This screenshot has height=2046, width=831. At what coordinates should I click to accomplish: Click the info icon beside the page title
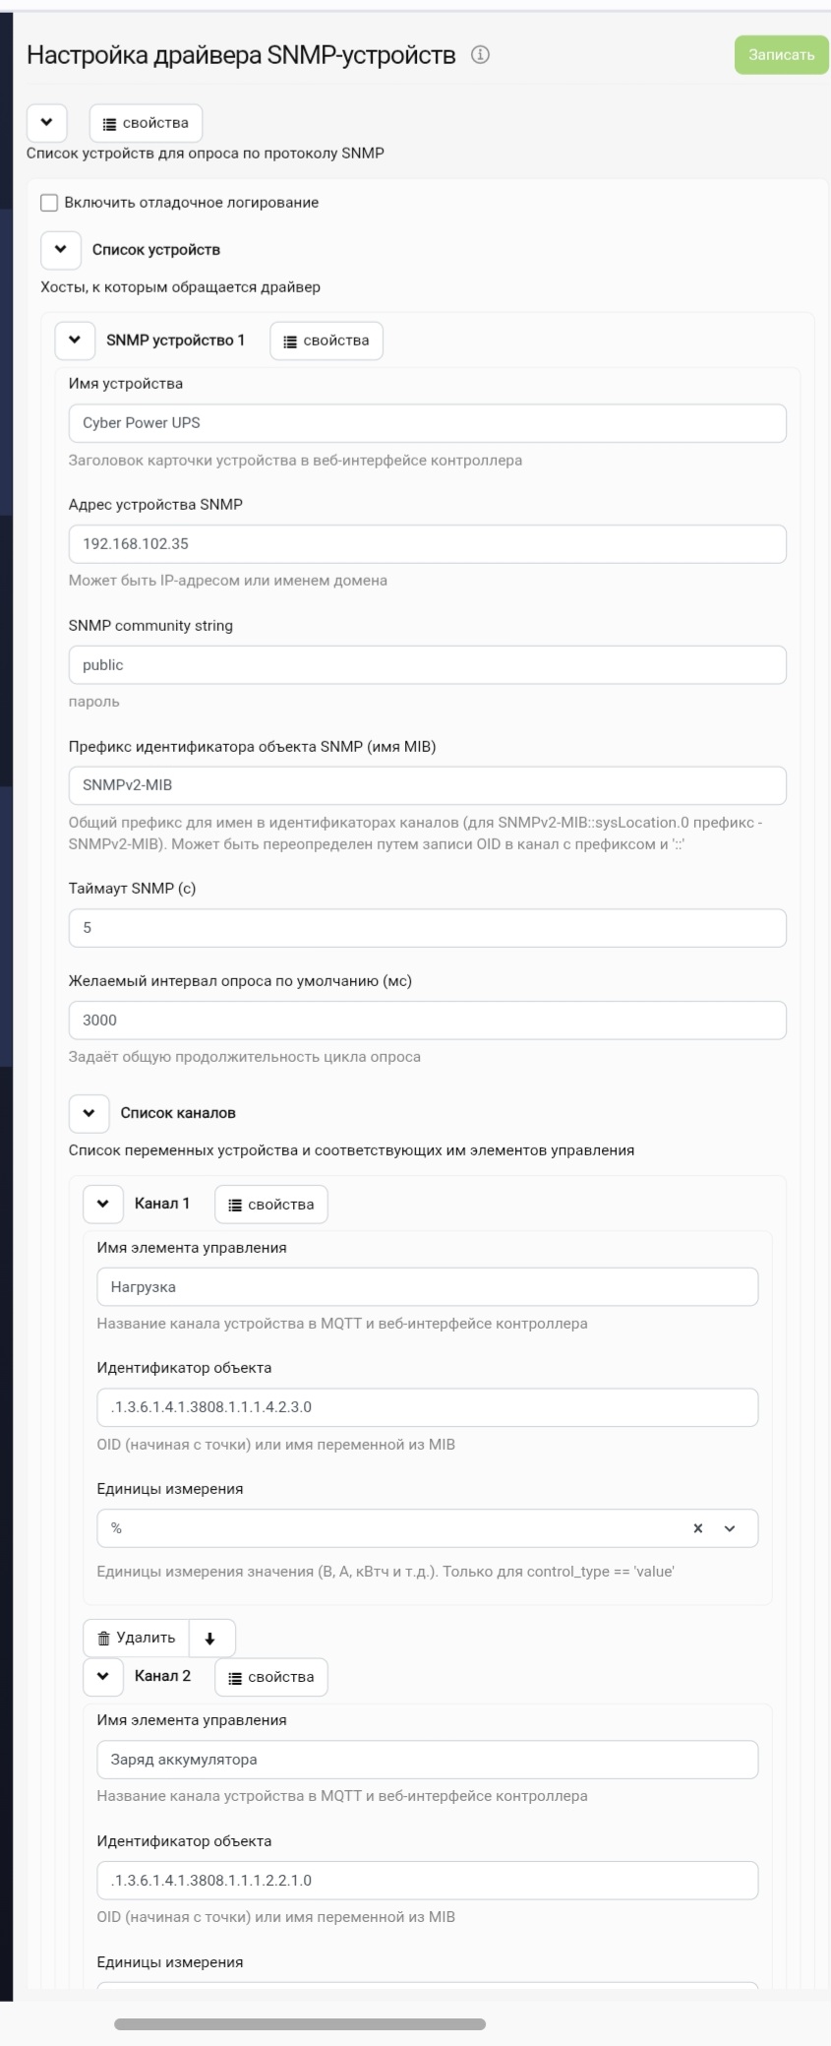pos(480,55)
